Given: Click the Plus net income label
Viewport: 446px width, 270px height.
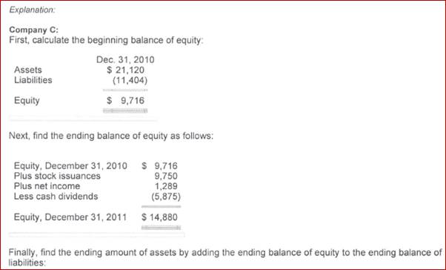Looking at the screenshot, I should pos(47,186).
